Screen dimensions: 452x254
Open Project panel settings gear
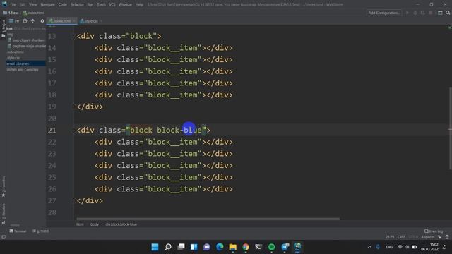point(42,21)
